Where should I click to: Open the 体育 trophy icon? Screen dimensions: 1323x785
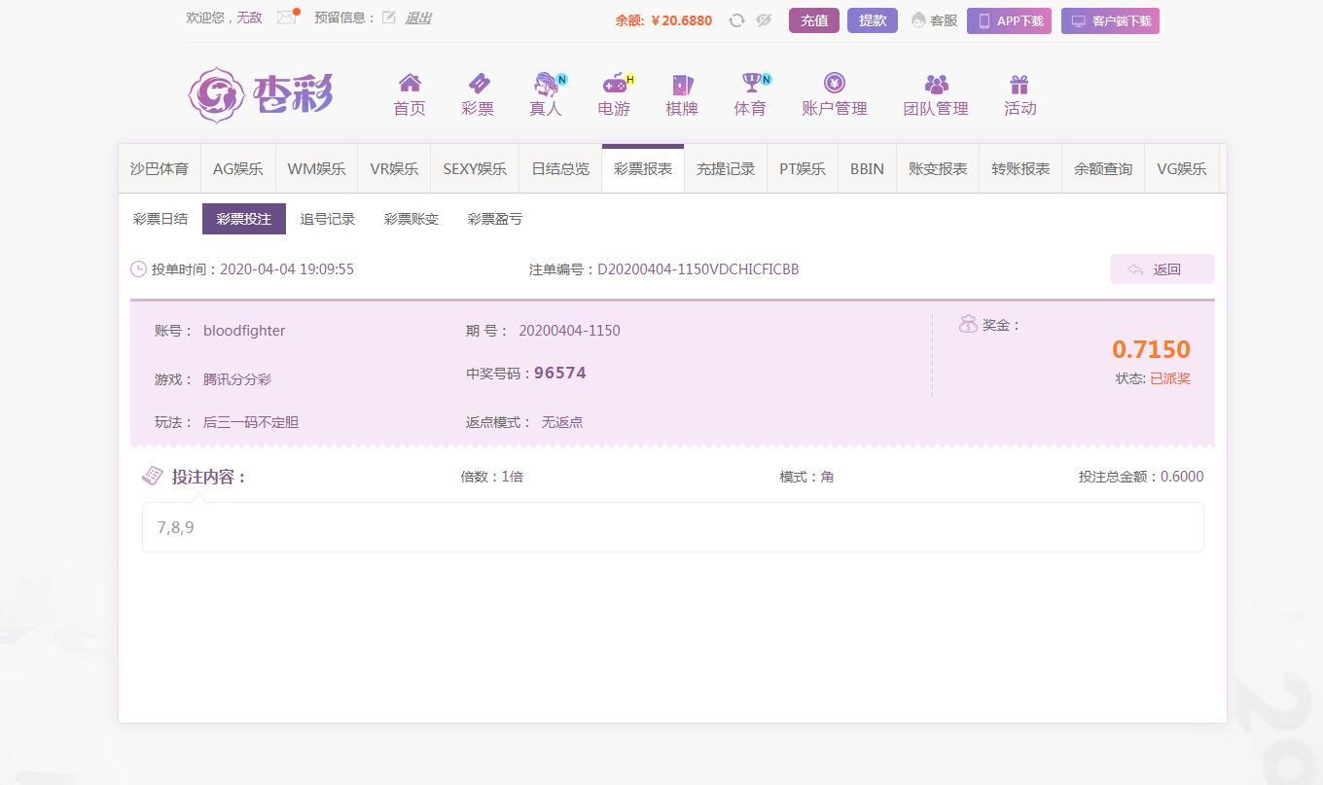(750, 85)
